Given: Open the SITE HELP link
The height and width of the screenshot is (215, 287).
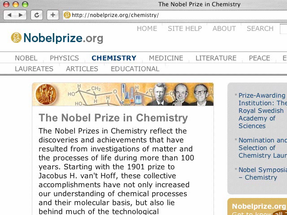Looking at the screenshot, I should coord(185,29).
